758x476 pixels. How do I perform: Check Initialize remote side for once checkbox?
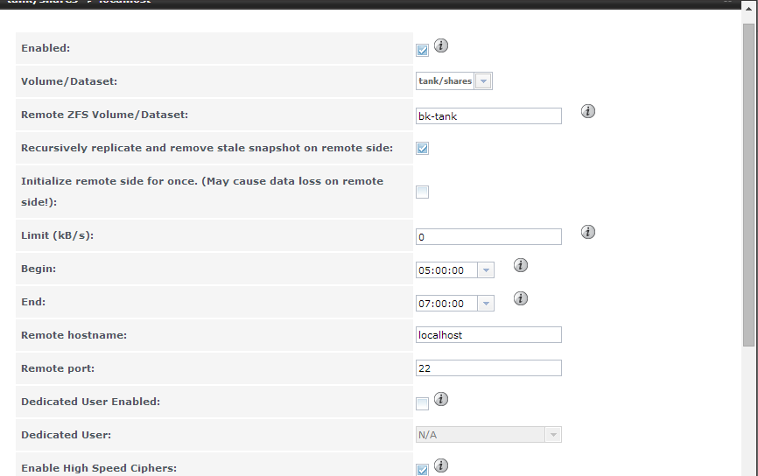tap(422, 192)
